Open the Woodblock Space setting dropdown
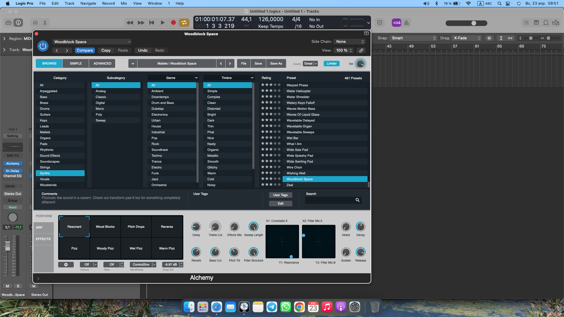This screenshot has height=317, width=564. click(x=92, y=42)
